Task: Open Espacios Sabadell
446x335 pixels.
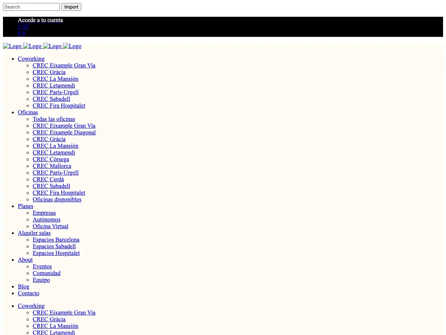Action: [x=54, y=246]
